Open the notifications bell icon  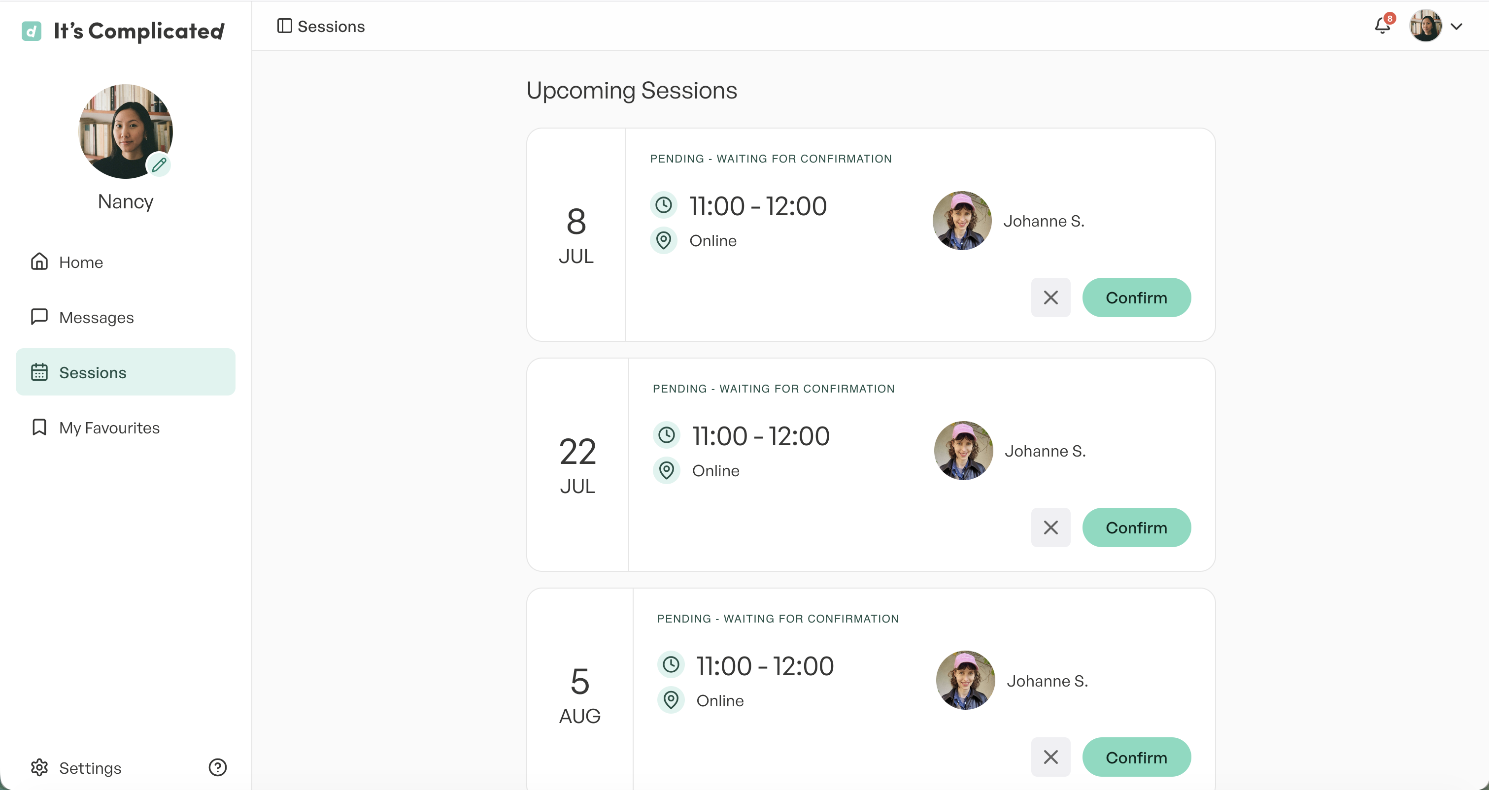(1383, 26)
